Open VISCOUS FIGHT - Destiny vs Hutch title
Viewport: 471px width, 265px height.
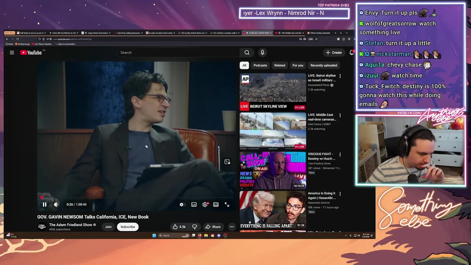(x=322, y=156)
